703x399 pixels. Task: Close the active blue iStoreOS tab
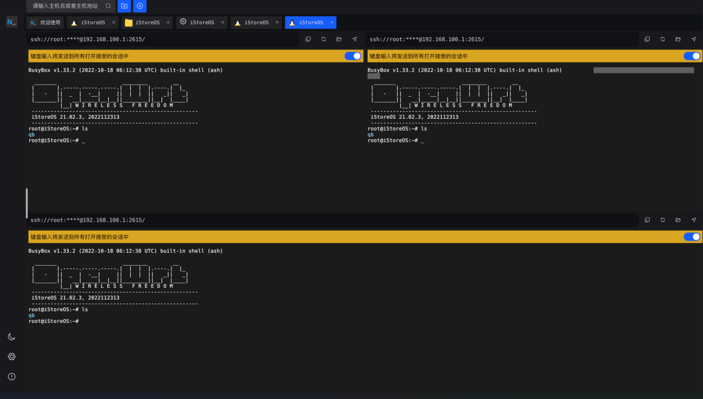(332, 22)
